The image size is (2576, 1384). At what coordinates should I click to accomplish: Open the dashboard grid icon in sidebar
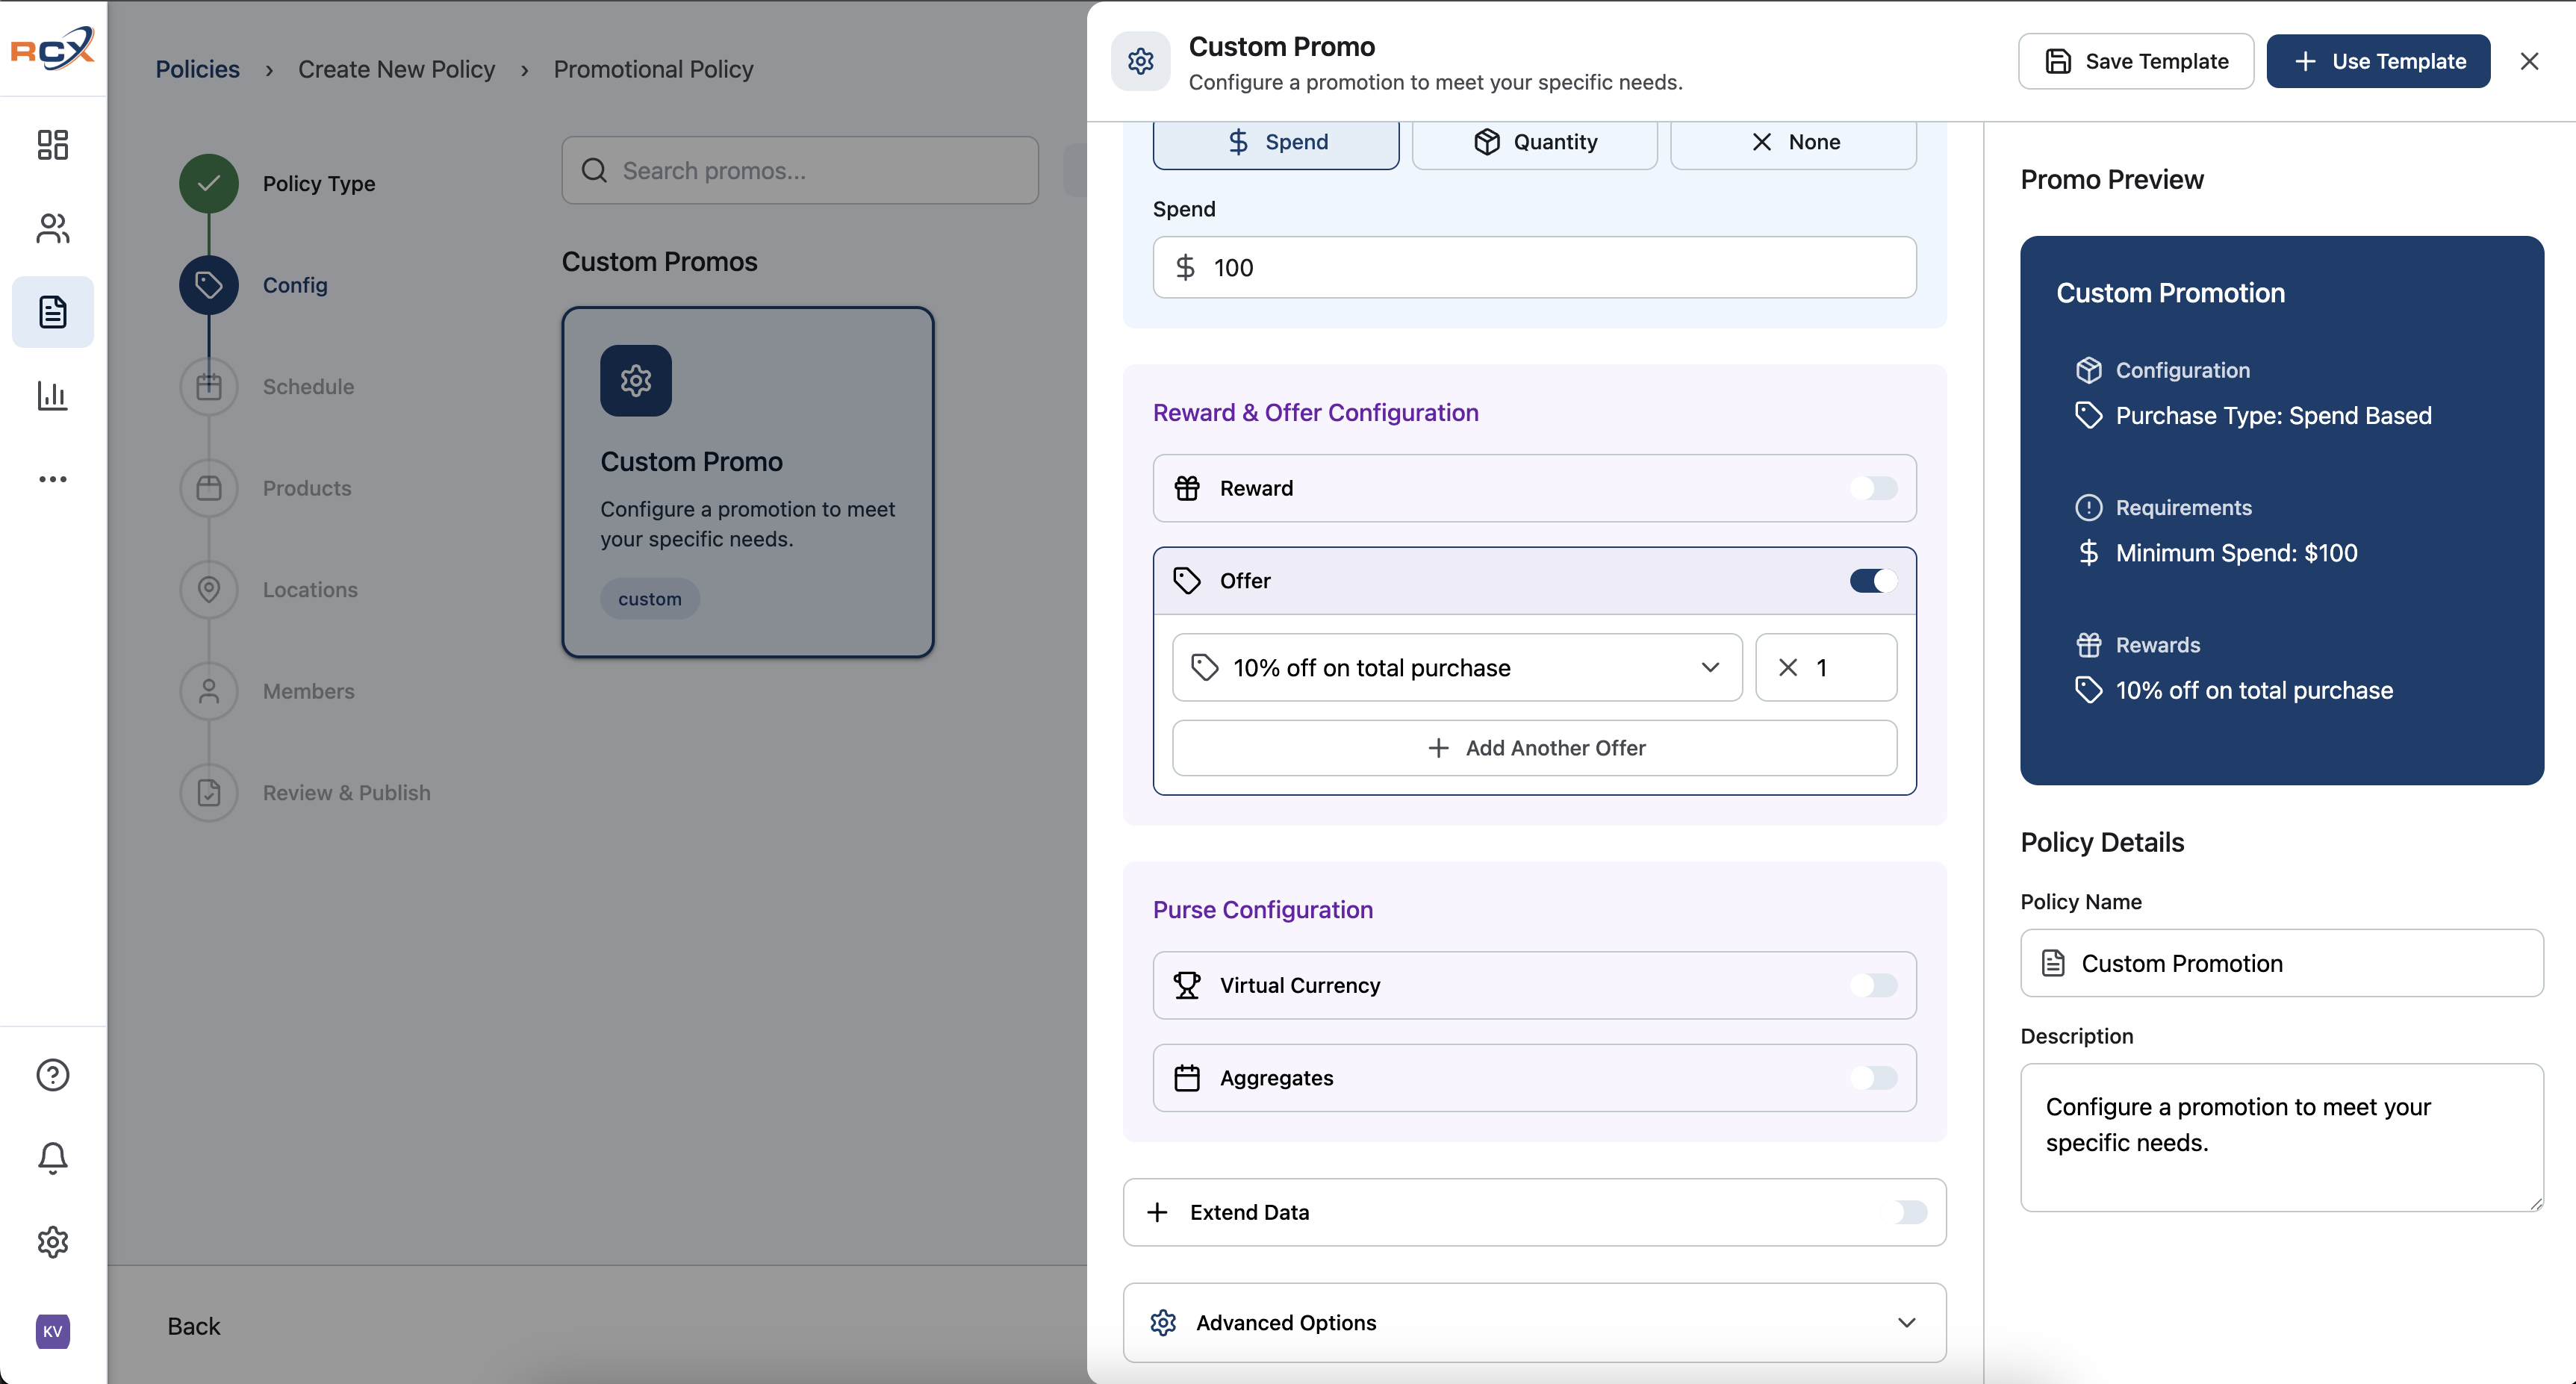53,145
